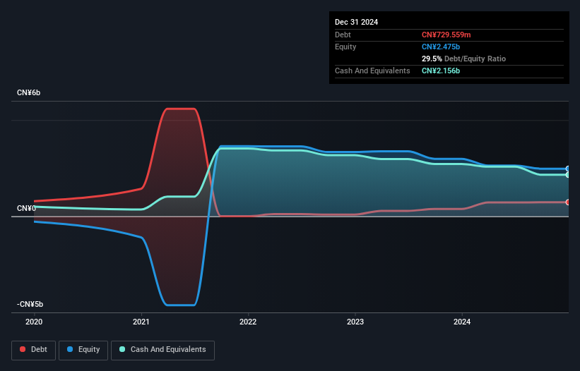The image size is (580, 371).
Task: Click the Cash value CN¥2.156b
Action: [441, 71]
